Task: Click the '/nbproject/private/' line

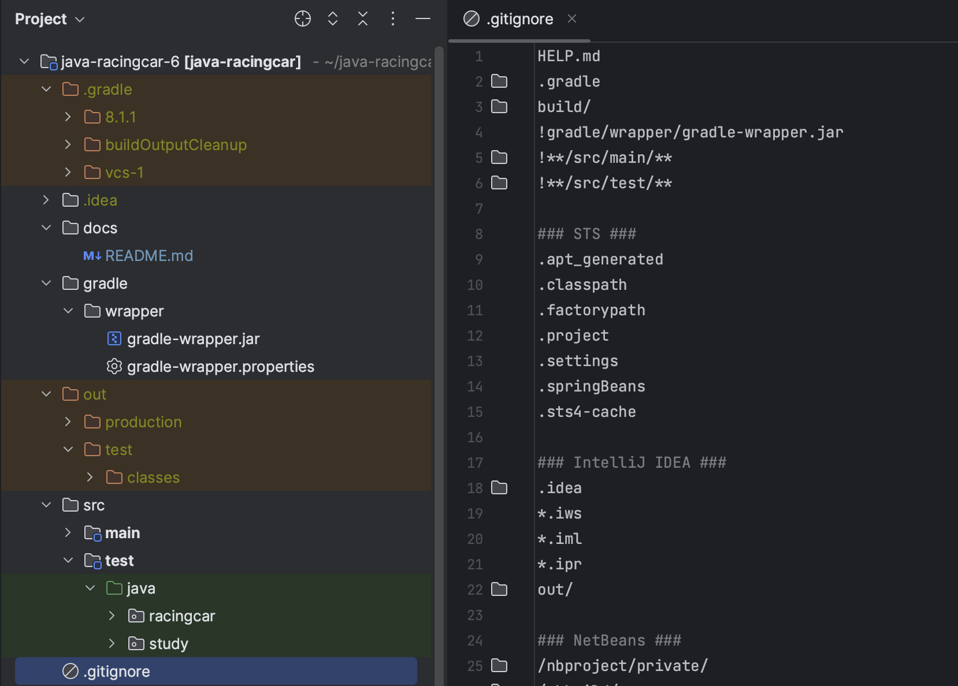Action: pyautogui.click(x=622, y=666)
